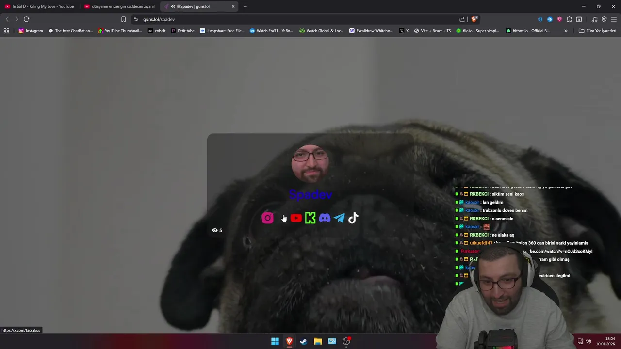Open the network icon in system tray
Image resolution: width=621 pixels, height=349 pixels.
coord(580,341)
